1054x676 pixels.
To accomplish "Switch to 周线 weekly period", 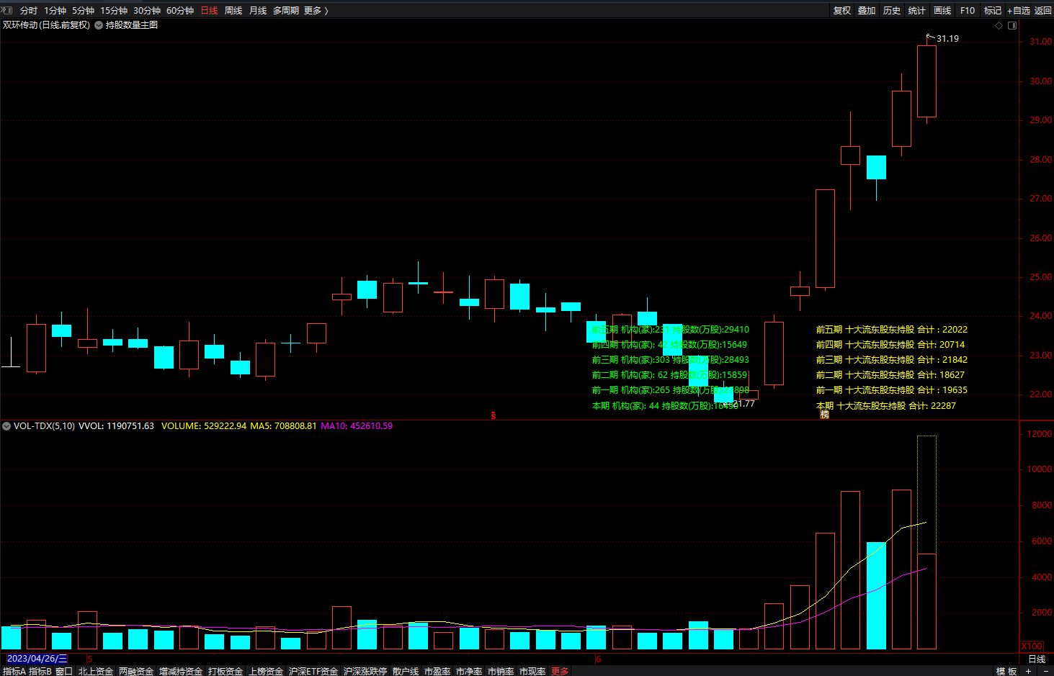I will pyautogui.click(x=233, y=11).
